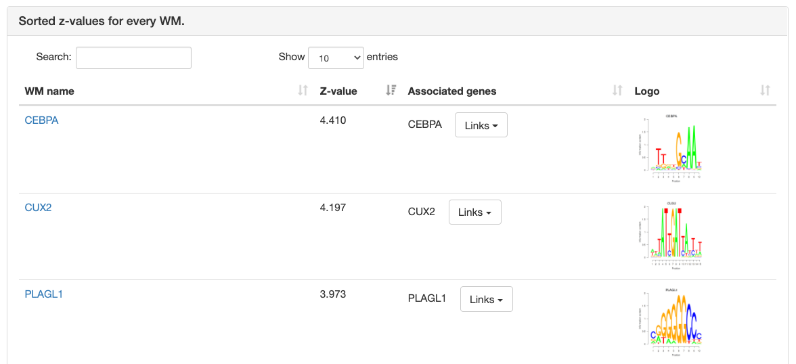This screenshot has width=796, height=364.
Task: Expand the Links dropdown for CUX2
Action: tap(474, 212)
